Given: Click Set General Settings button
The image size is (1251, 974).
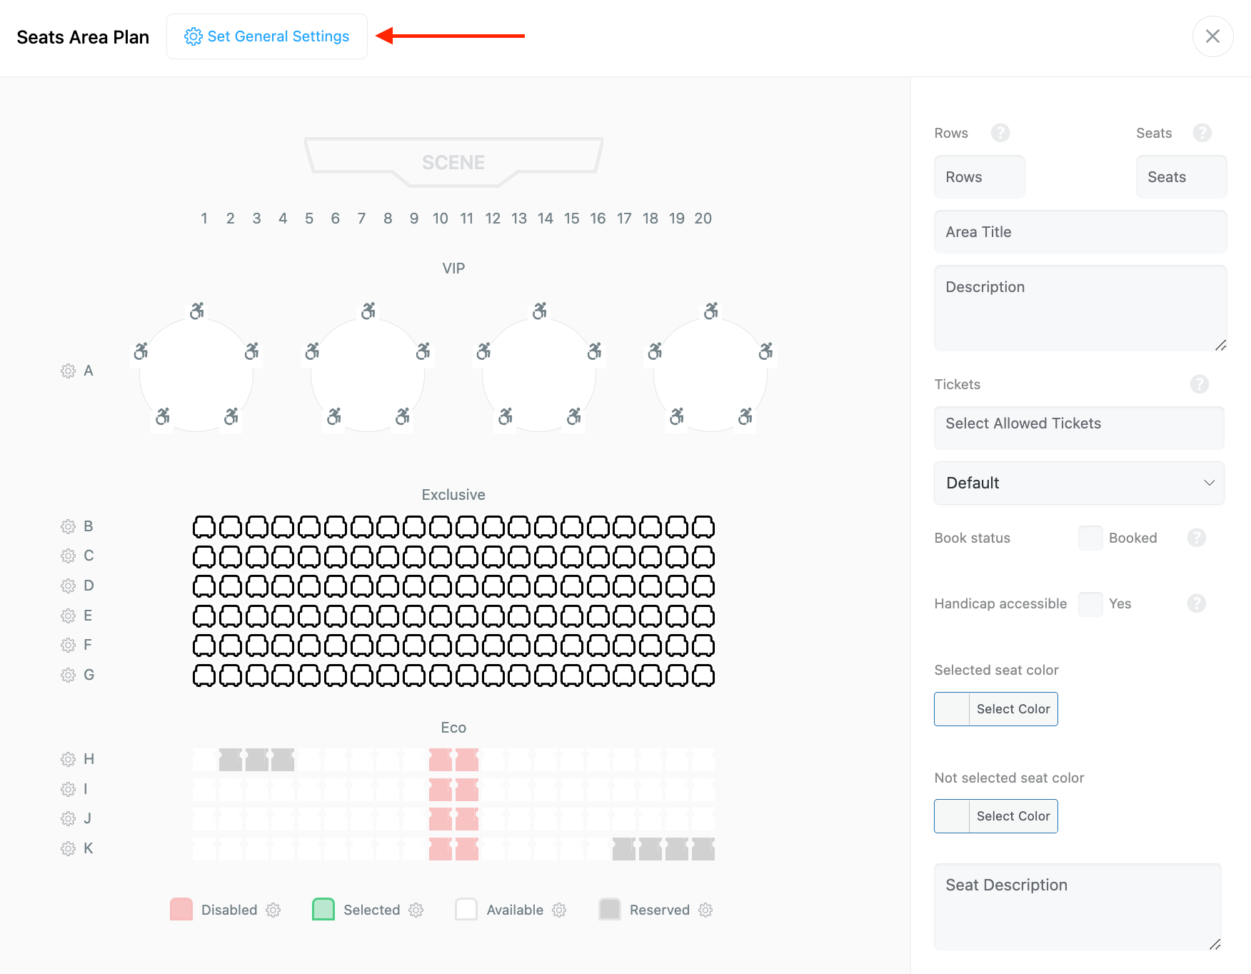Looking at the screenshot, I should (267, 36).
